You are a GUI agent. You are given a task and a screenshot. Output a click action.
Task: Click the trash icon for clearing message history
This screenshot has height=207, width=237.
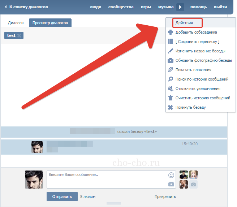(x=171, y=98)
